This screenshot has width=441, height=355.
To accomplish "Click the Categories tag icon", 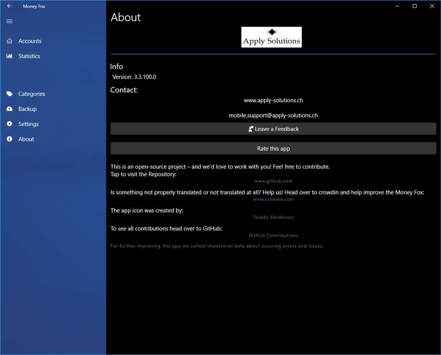I will coord(9,94).
